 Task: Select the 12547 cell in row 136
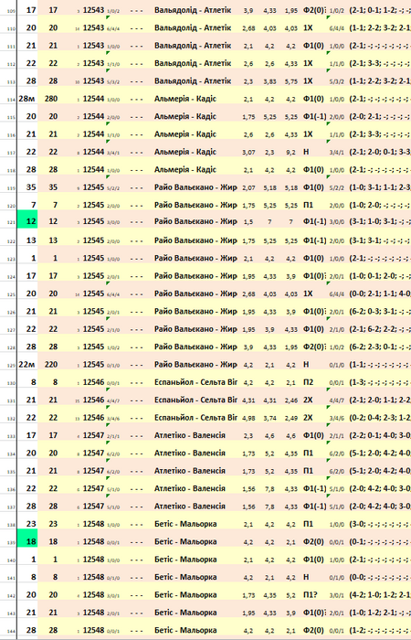click(94, 488)
